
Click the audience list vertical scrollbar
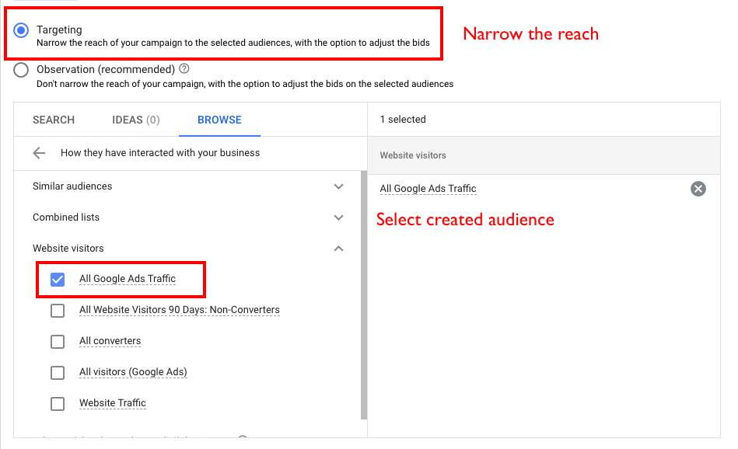pyautogui.click(x=363, y=295)
